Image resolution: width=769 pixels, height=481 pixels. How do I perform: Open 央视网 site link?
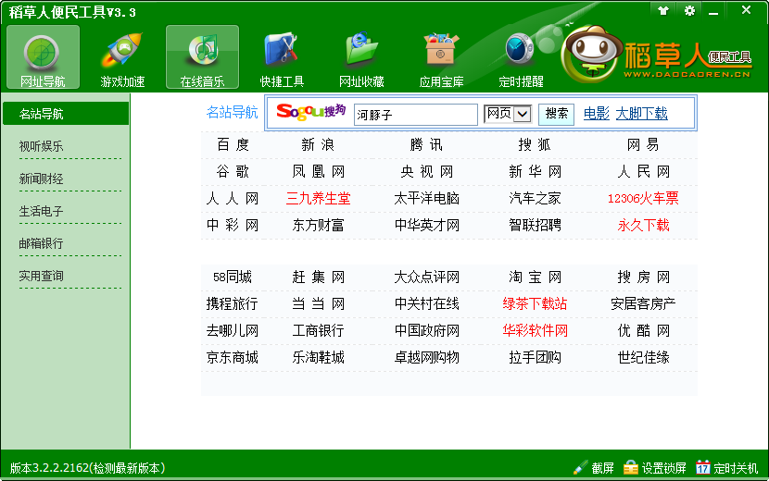(x=426, y=171)
